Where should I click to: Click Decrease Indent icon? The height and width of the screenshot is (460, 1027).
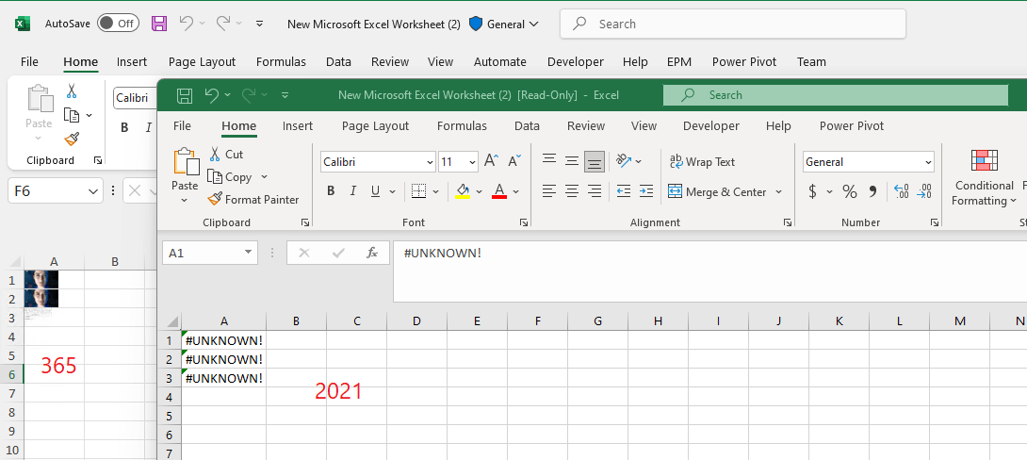coord(624,191)
